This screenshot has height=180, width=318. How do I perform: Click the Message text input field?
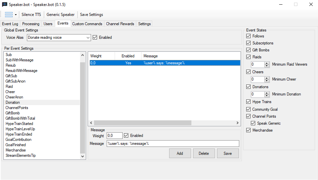pyautogui.click(x=172, y=144)
